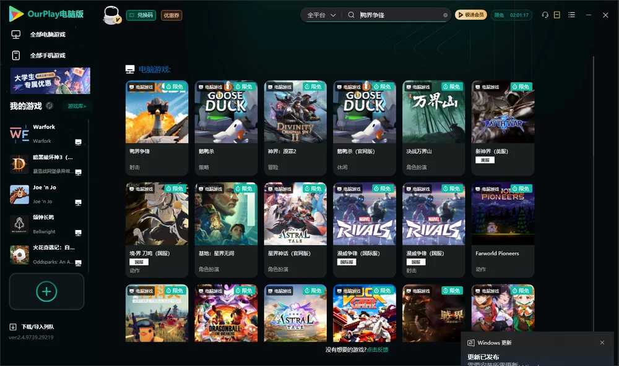Open the Duck Game card thumbnail
This screenshot has height=366, width=619.
[x=365, y=313]
